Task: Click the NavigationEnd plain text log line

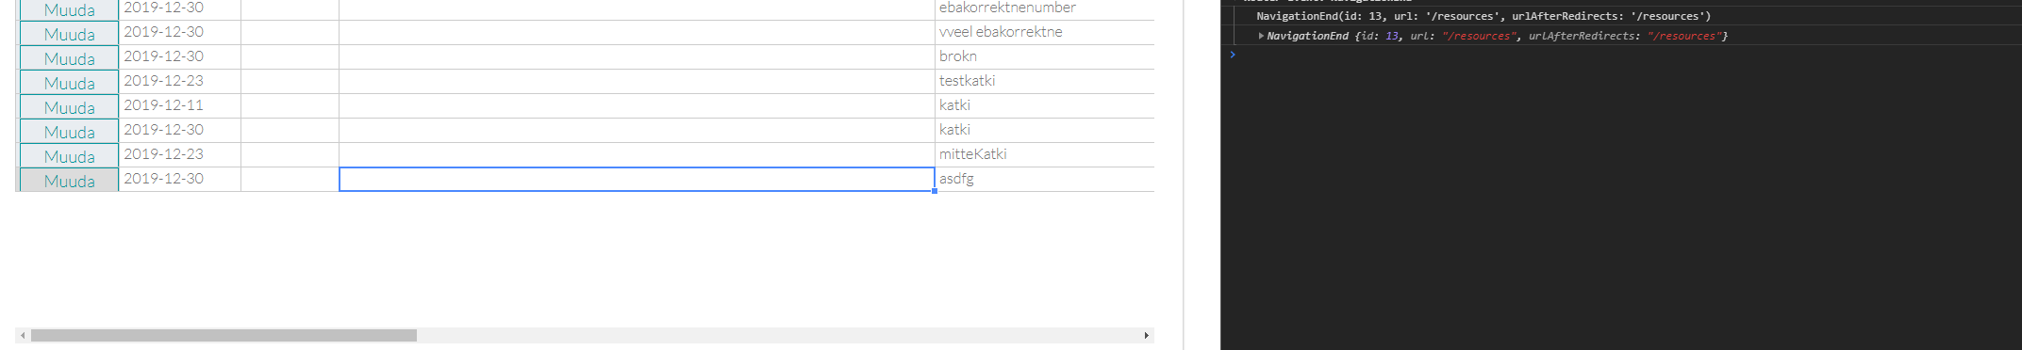Action: (x=1483, y=16)
